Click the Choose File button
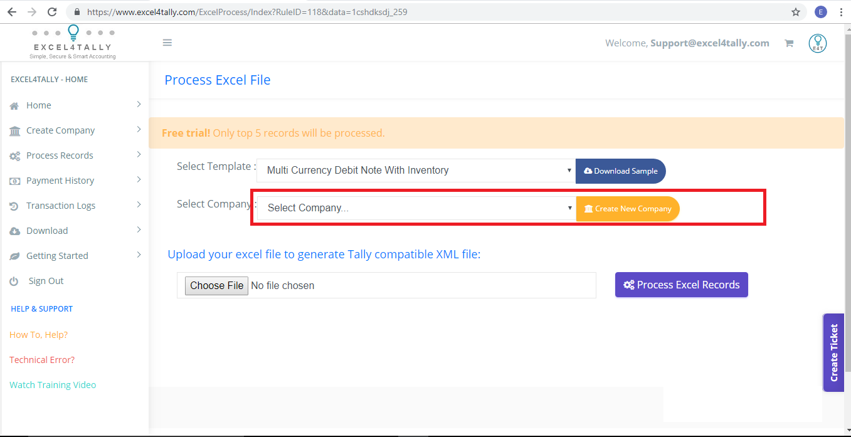The height and width of the screenshot is (437, 851). (x=216, y=285)
